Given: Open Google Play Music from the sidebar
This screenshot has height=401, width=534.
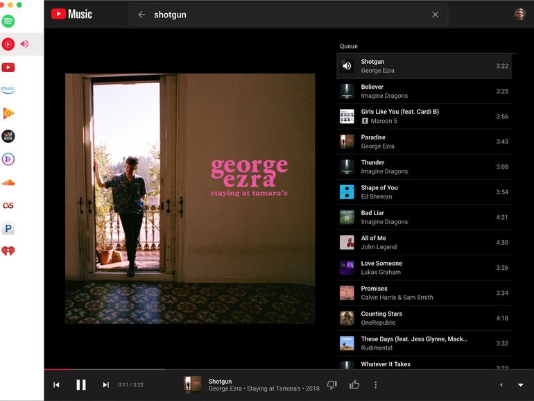Looking at the screenshot, I should (8, 113).
